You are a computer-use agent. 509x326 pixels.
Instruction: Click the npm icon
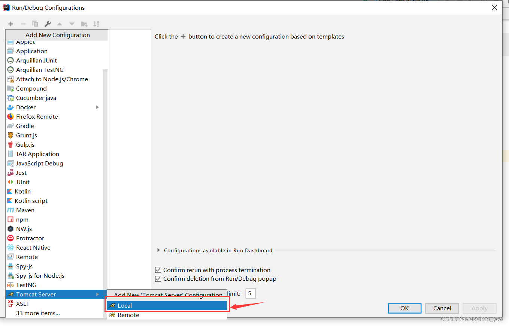(x=10, y=219)
